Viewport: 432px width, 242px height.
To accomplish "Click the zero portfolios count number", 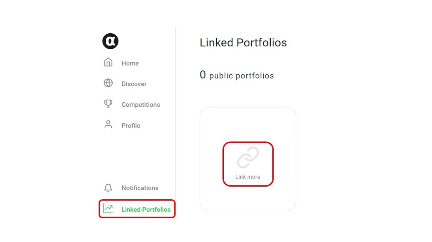I will tap(203, 75).
